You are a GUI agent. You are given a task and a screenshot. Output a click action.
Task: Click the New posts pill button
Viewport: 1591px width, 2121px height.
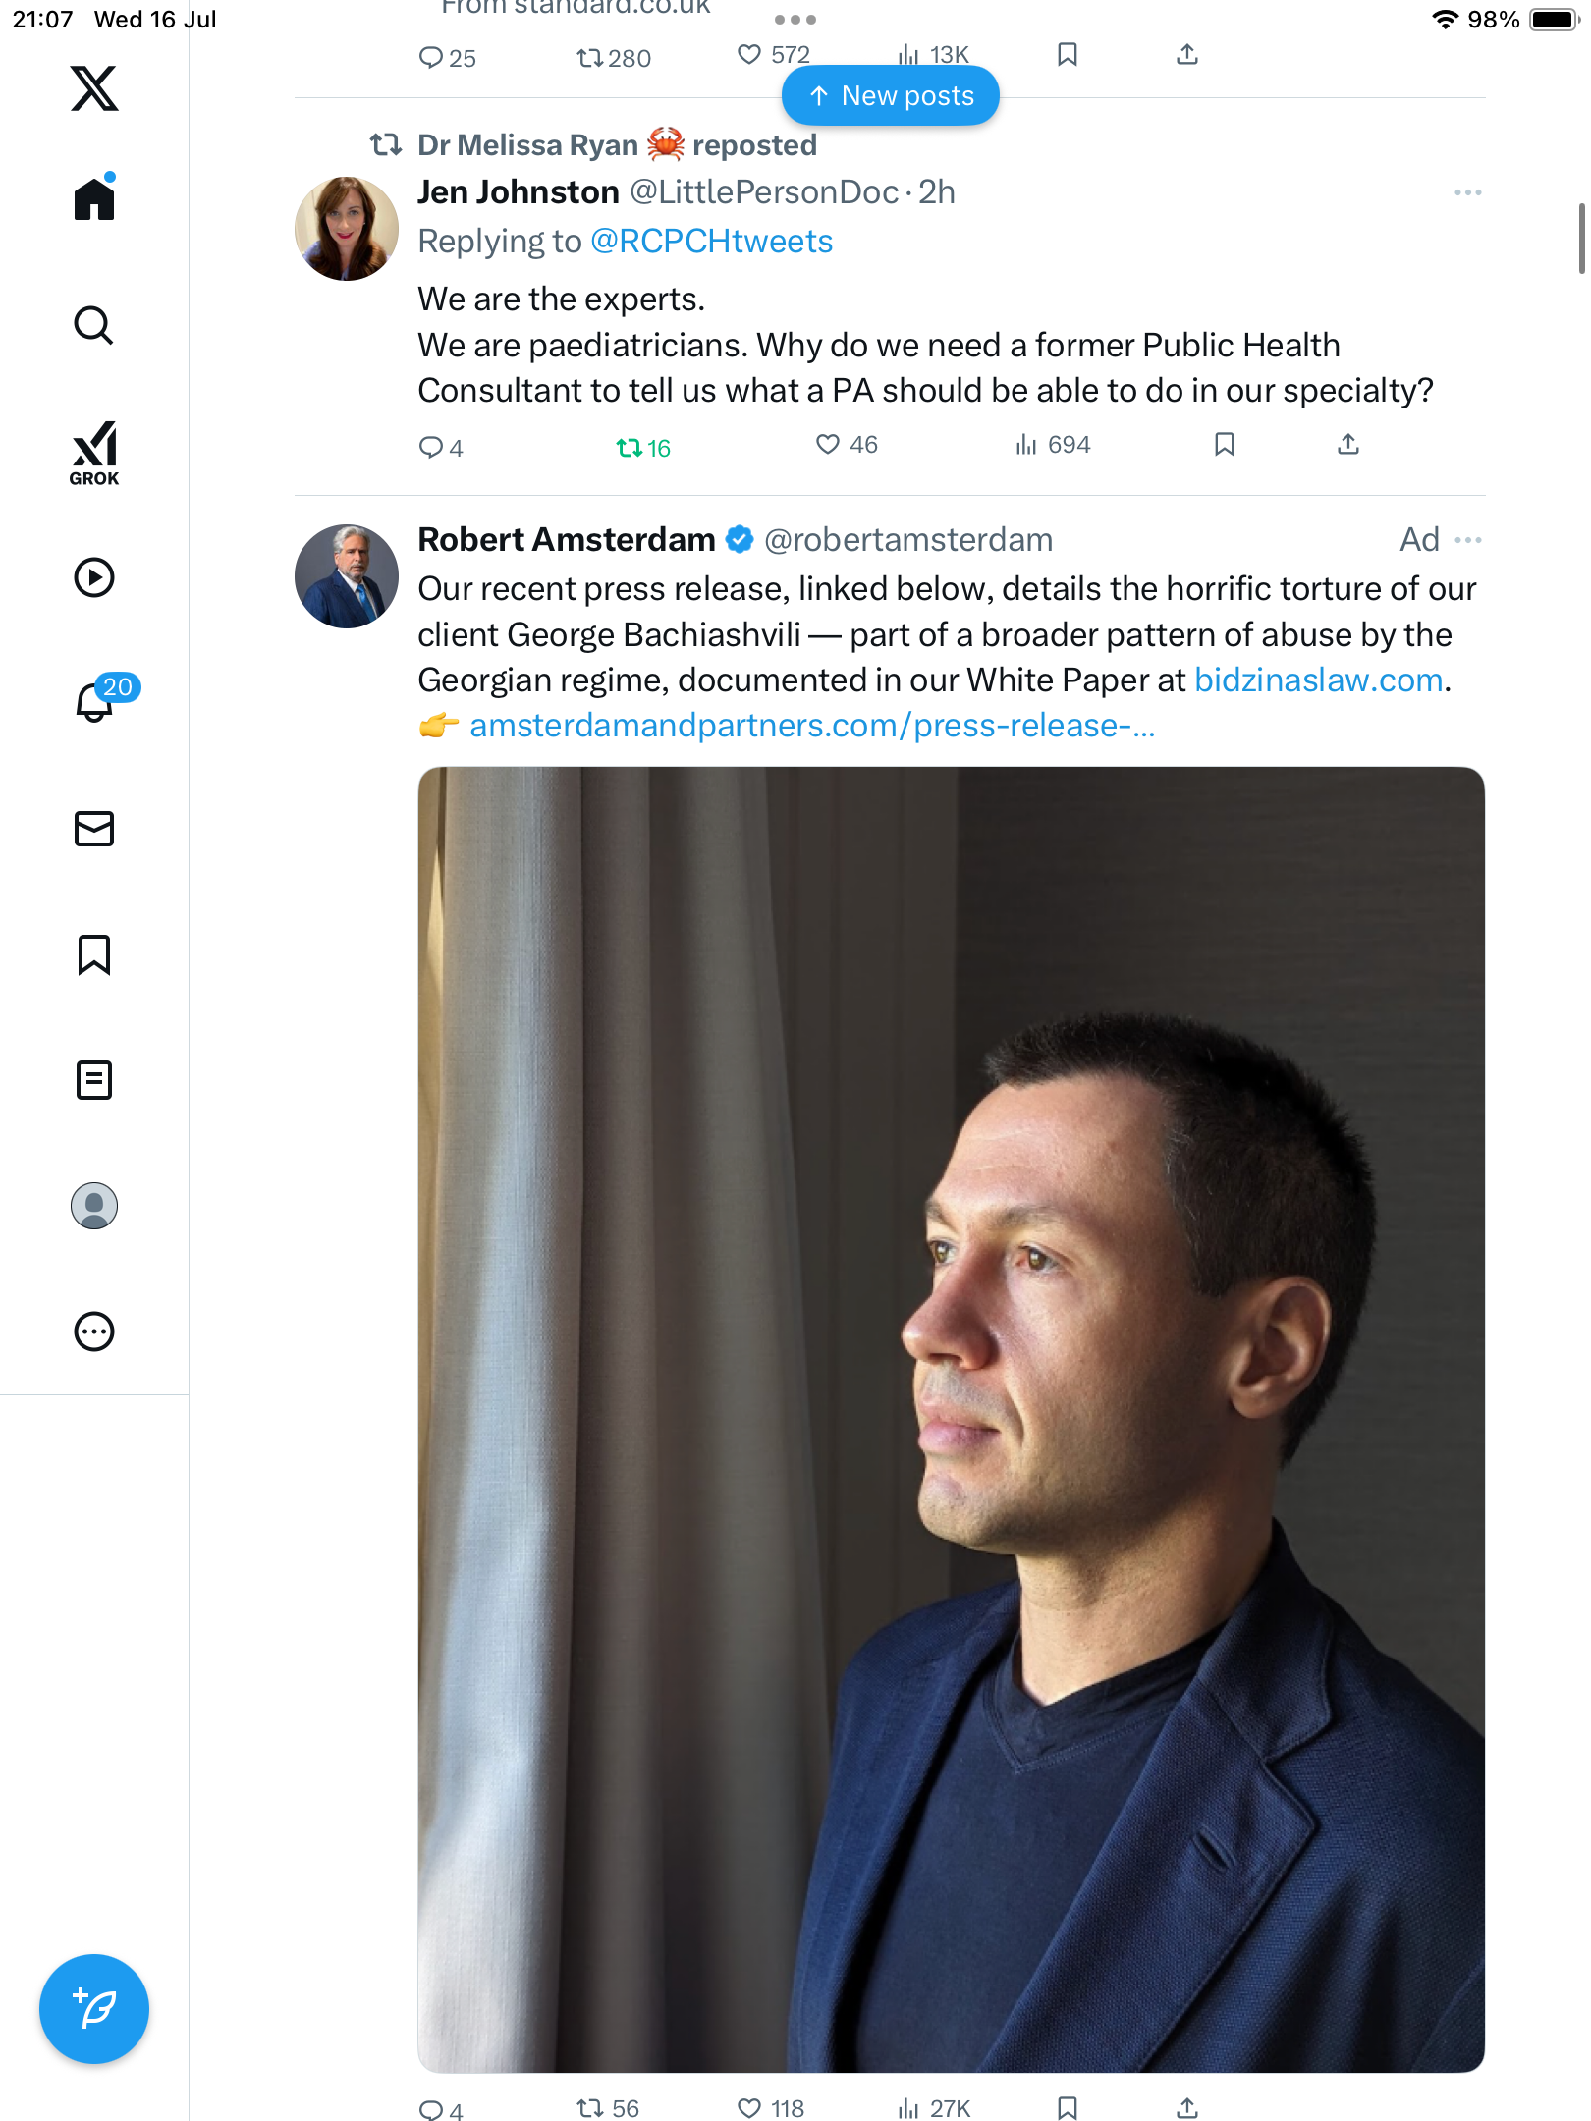[x=891, y=95]
